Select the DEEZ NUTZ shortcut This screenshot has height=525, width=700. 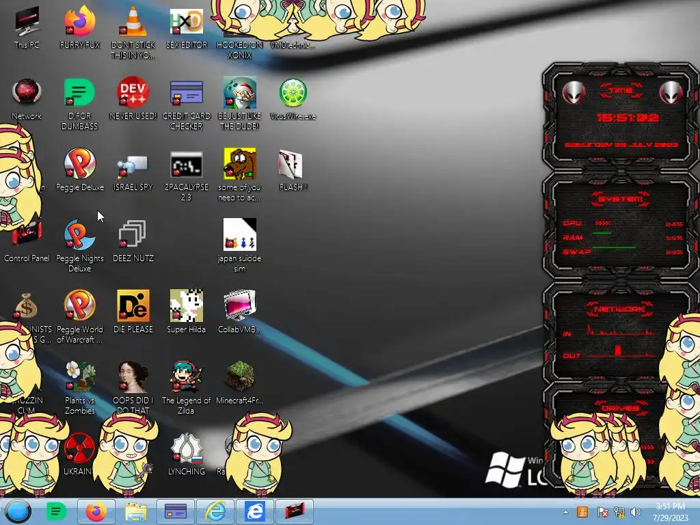pyautogui.click(x=133, y=241)
